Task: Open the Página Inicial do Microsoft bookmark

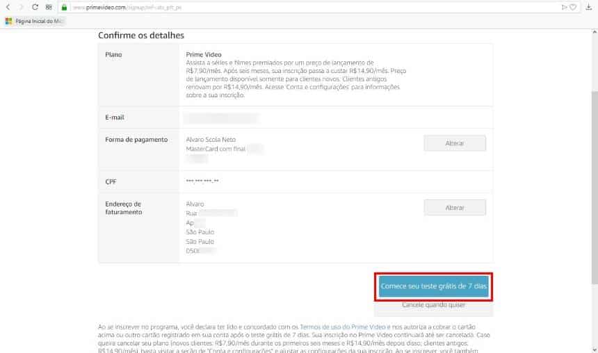Action: (35, 22)
